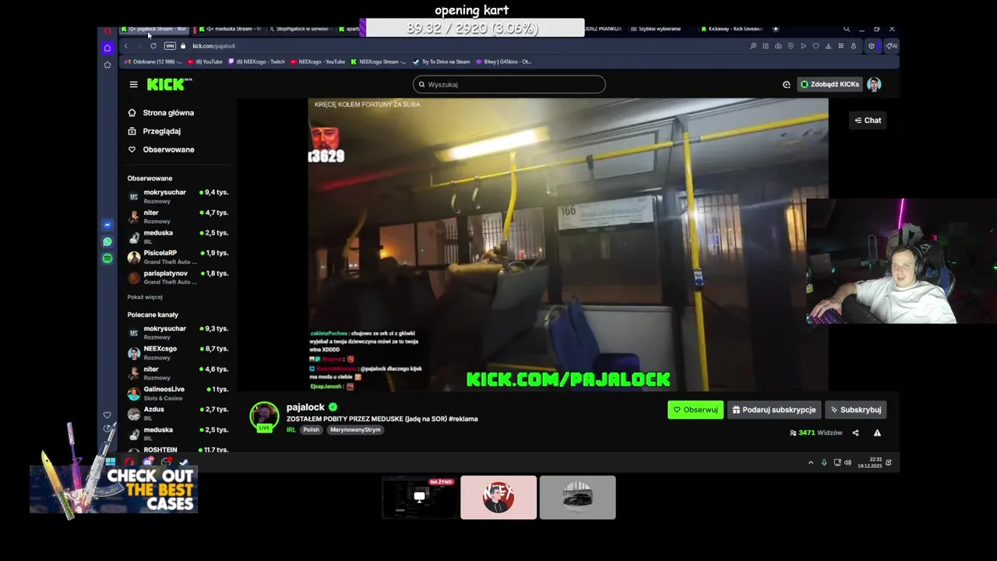
Task: Open the clock showing 22:31
Action: point(869,462)
